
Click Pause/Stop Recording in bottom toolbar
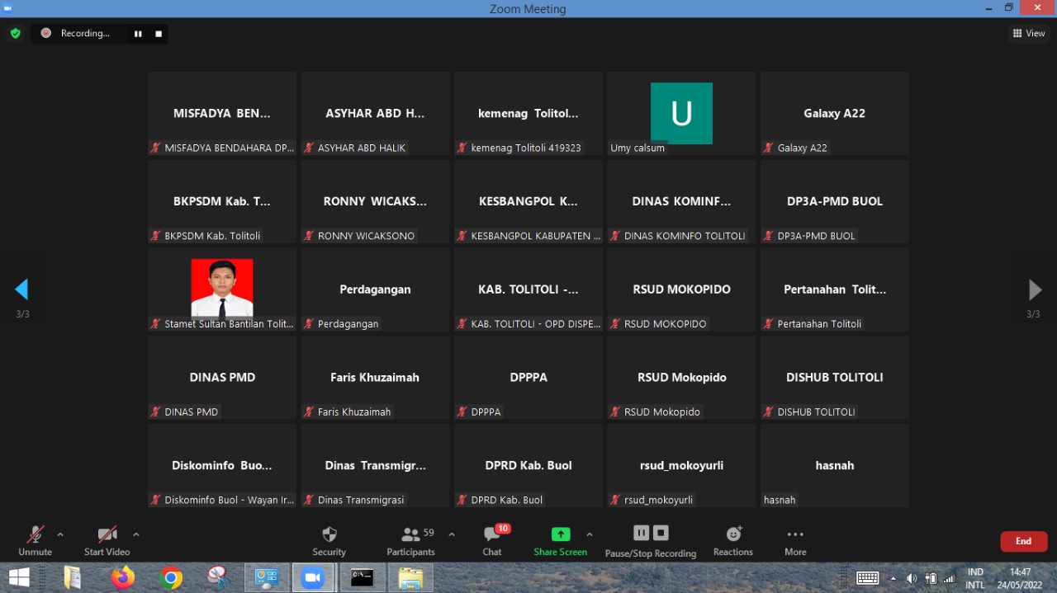click(x=651, y=534)
